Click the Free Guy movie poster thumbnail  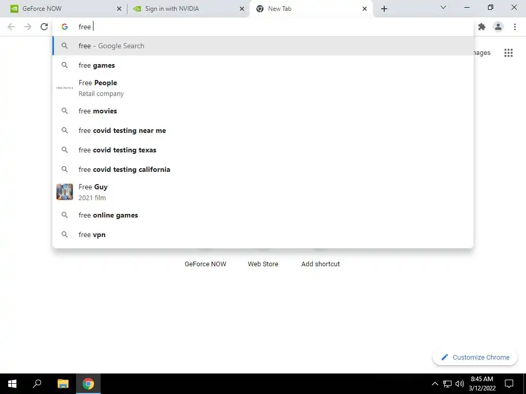coord(65,192)
